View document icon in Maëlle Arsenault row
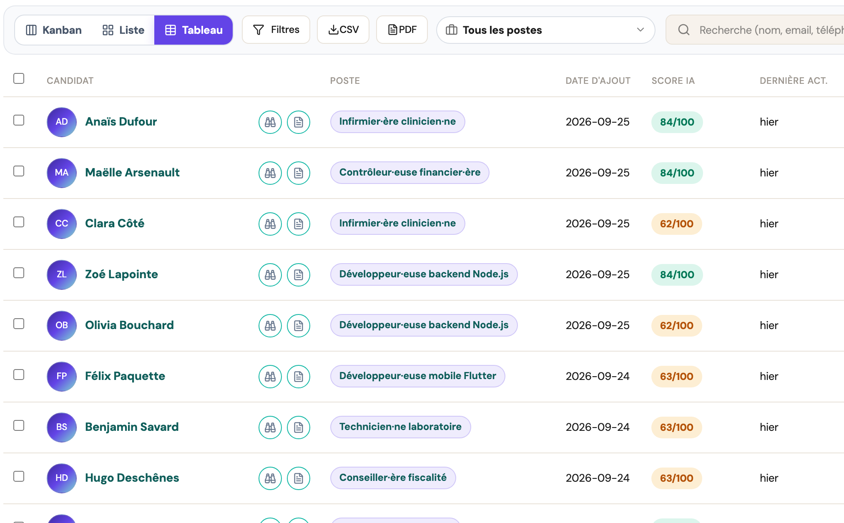Viewport: 844px width, 523px height. pyautogui.click(x=299, y=173)
